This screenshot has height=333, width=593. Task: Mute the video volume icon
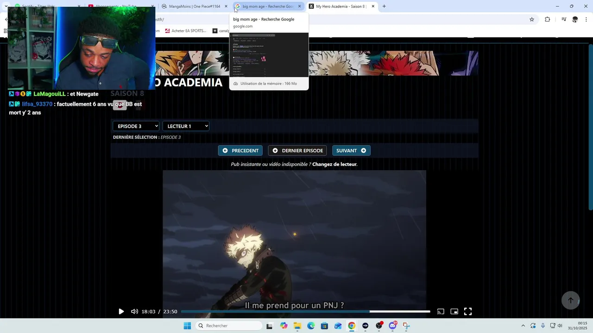134,312
